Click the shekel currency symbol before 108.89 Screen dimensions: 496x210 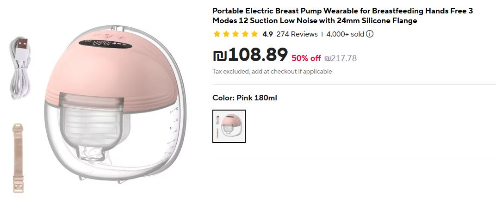click(x=219, y=56)
